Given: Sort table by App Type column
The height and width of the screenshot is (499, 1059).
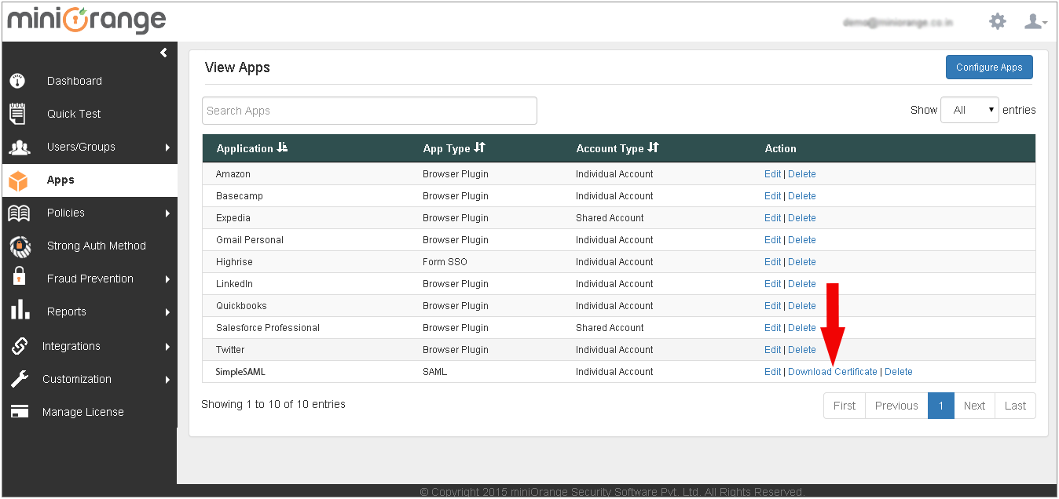Looking at the screenshot, I should [x=480, y=148].
